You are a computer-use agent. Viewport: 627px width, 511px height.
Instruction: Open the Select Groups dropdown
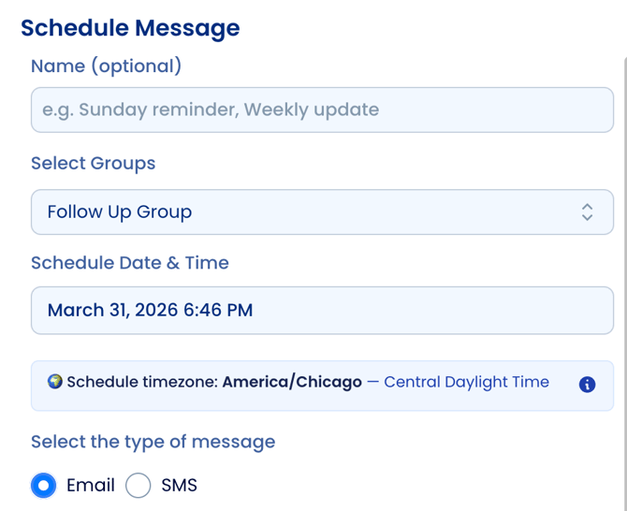tap(322, 212)
